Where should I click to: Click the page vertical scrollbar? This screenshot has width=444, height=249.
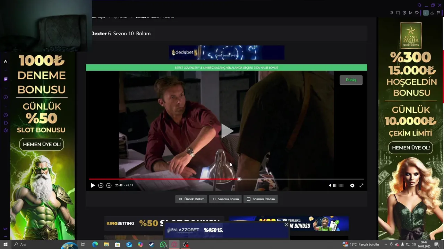pyautogui.click(x=443, y=76)
